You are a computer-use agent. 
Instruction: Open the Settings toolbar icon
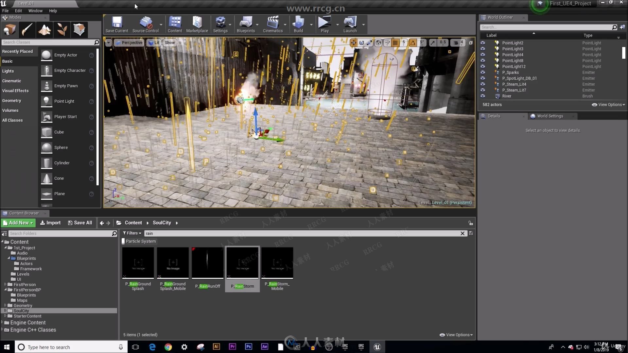coord(220,25)
